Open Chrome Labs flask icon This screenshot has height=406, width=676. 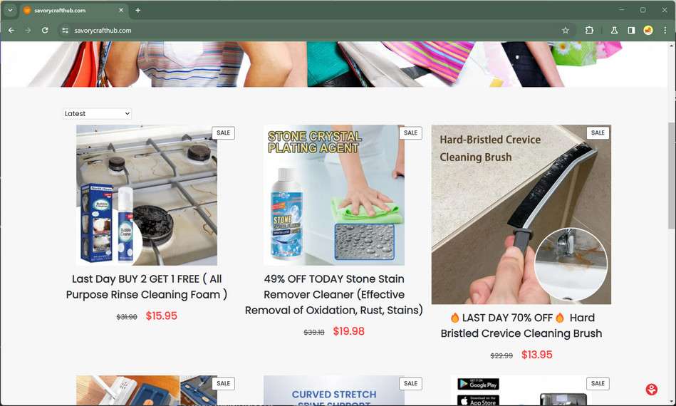pos(614,30)
